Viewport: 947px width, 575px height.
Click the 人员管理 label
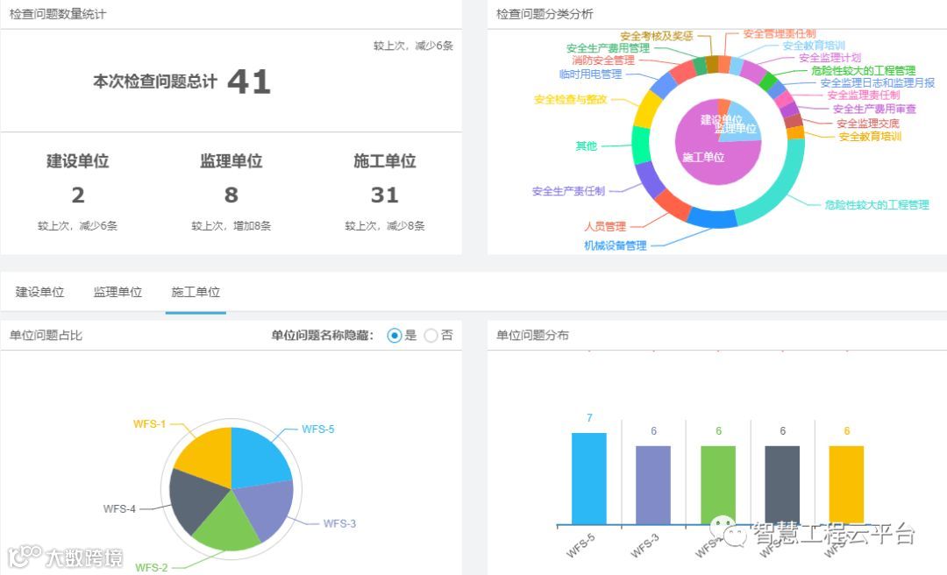click(605, 226)
